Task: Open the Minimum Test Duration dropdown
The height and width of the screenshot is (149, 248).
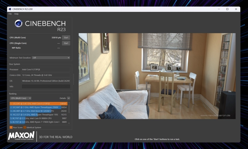Action: click(x=51, y=58)
